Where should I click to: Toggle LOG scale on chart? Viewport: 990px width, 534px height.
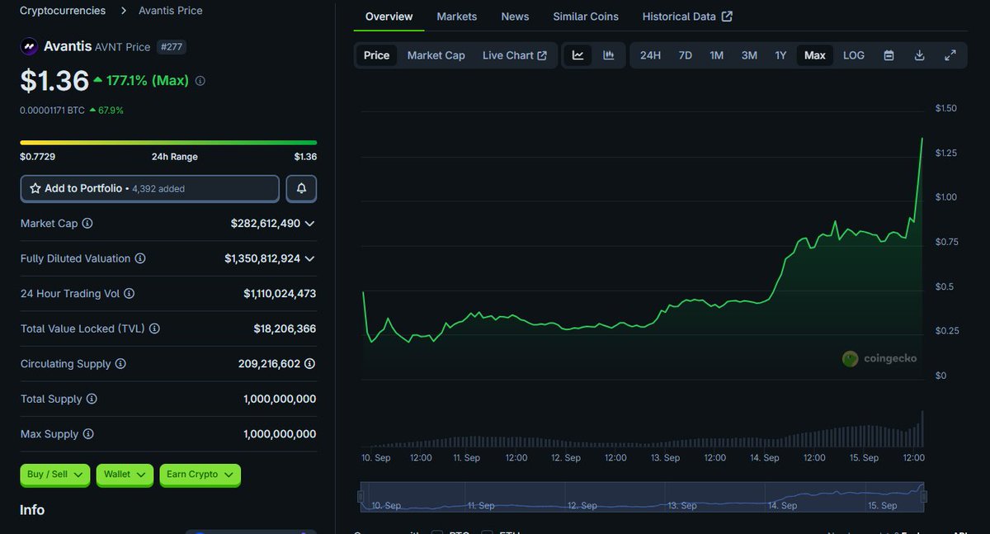[x=854, y=55]
